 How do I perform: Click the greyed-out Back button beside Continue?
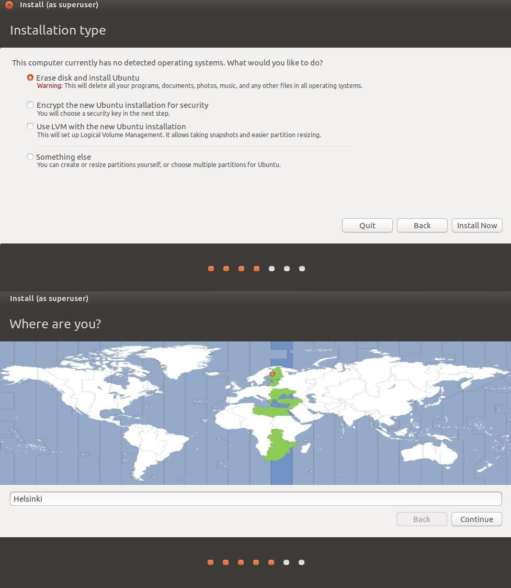[x=422, y=519]
